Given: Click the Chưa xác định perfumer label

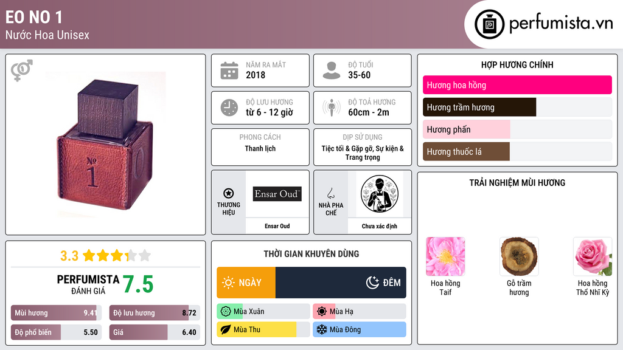Looking at the screenshot, I should coord(380,226).
